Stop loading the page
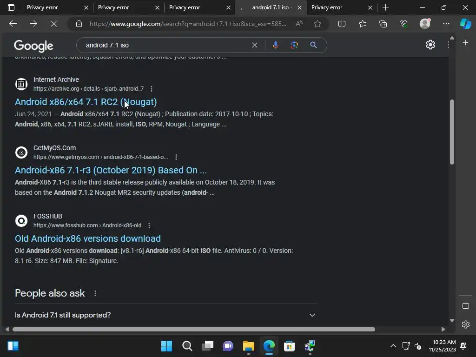 [54, 24]
